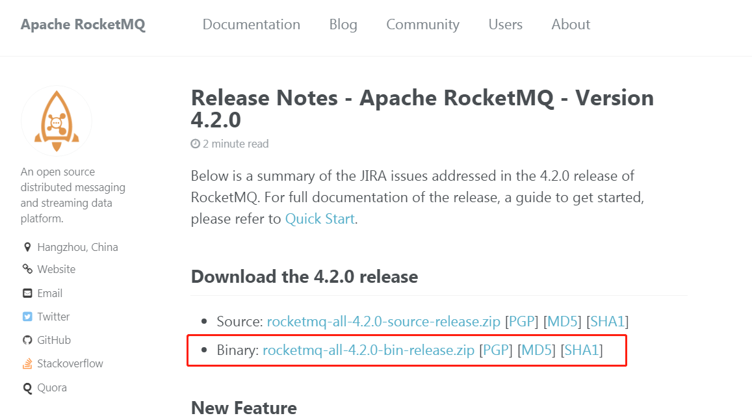Open the About nav item
Screen dimensions: 752x418
click(x=571, y=25)
